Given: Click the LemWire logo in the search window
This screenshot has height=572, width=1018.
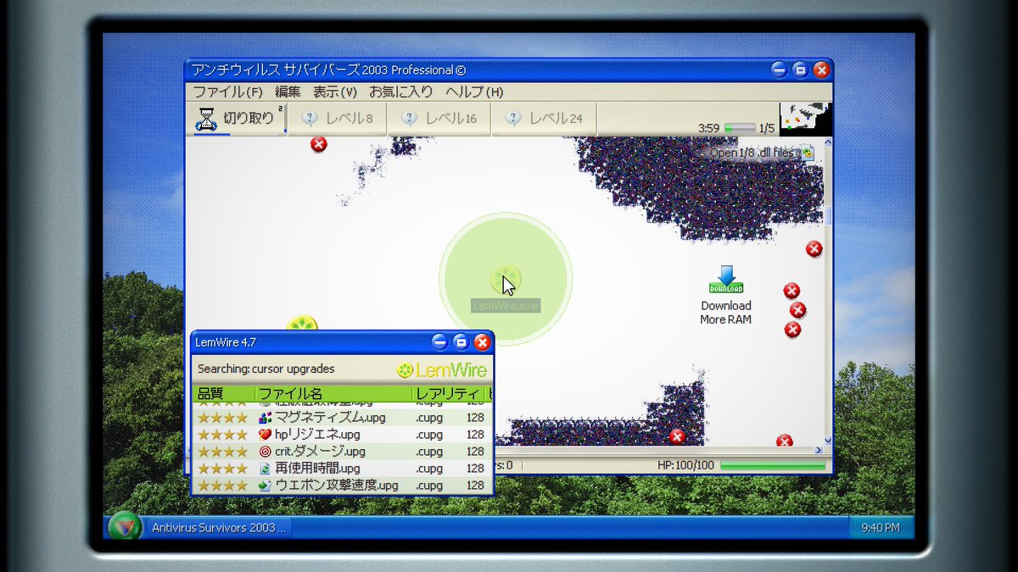Looking at the screenshot, I should pos(442,369).
